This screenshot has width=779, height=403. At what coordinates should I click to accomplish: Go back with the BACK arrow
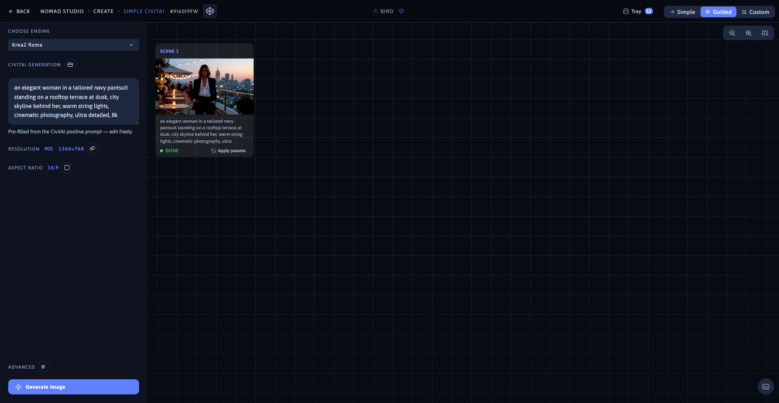pos(19,11)
